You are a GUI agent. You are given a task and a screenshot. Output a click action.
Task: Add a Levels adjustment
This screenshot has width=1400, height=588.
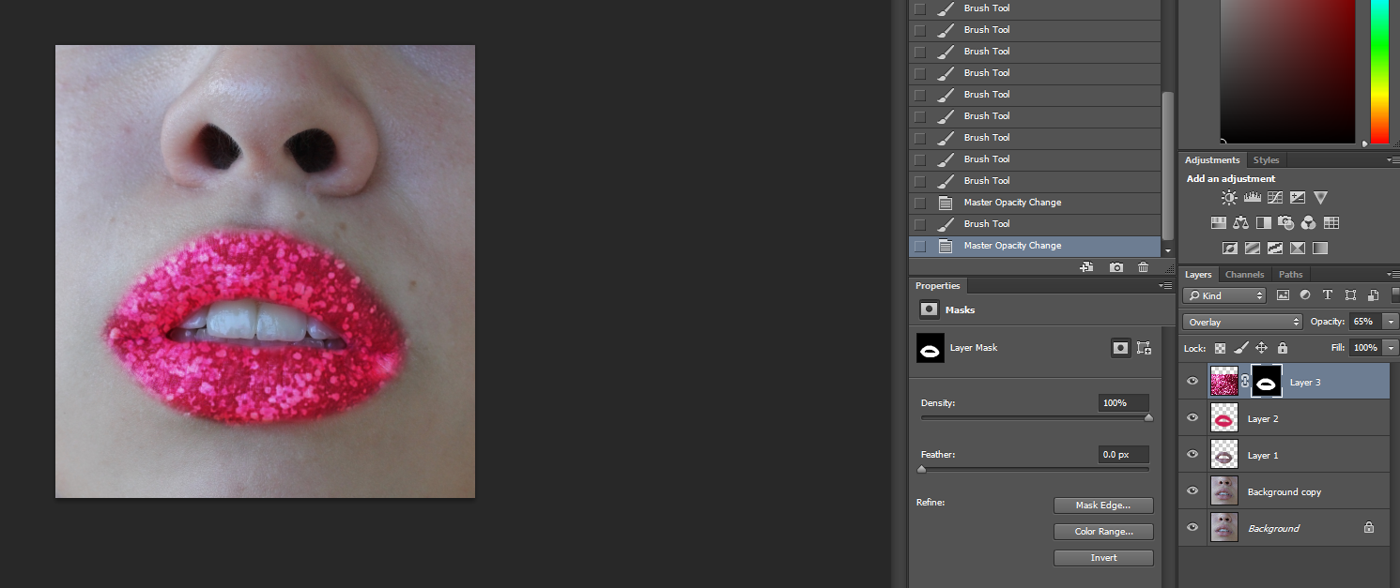[x=1252, y=197]
